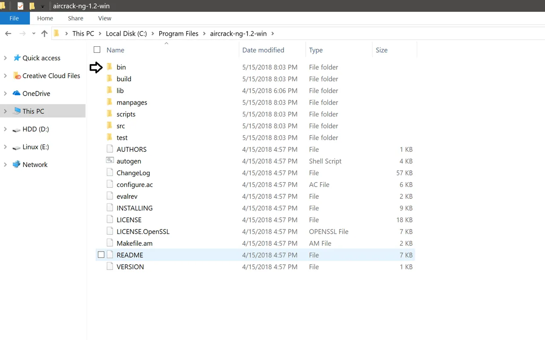Expand chevron after Program Files breadcrumb
The height and width of the screenshot is (340, 545).
pos(204,34)
